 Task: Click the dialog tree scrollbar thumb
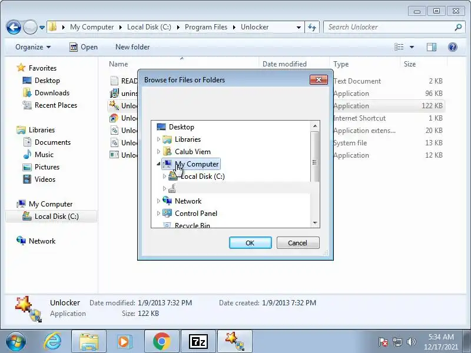(315, 156)
